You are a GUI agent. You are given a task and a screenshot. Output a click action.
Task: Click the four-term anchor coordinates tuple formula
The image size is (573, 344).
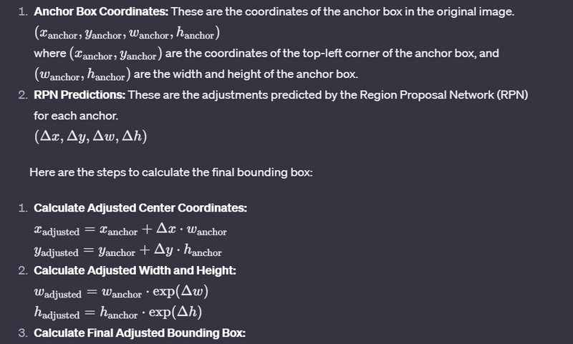127,34
